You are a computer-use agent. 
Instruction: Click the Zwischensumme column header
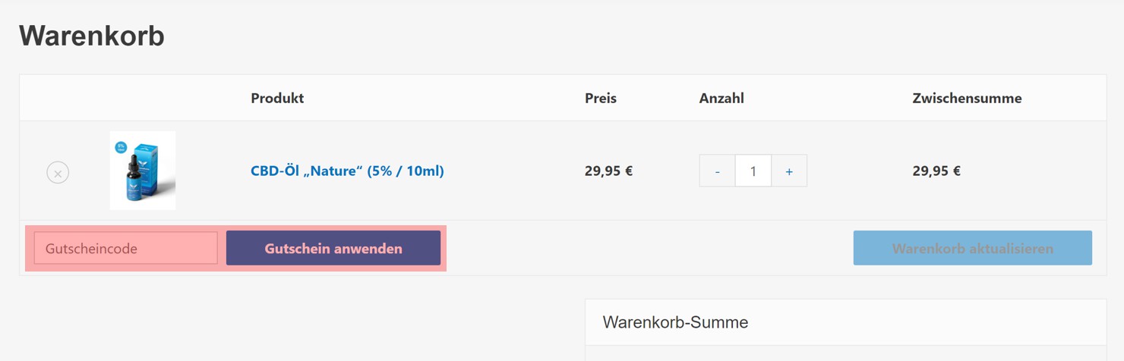click(x=966, y=98)
